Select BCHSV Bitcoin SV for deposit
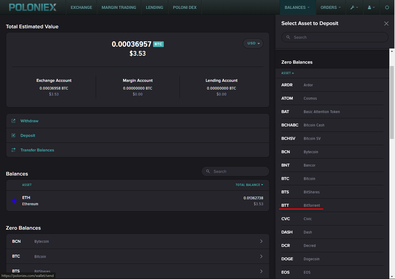The image size is (395, 279). [332, 138]
